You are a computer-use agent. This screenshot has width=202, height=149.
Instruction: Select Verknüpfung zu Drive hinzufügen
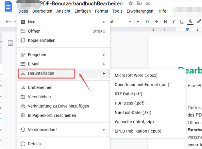click(63, 106)
